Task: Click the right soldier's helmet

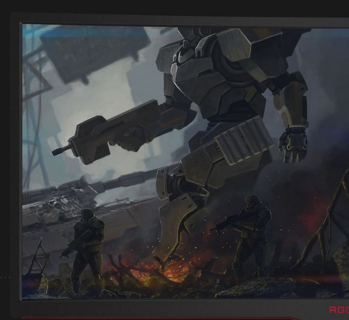Action: tap(252, 201)
